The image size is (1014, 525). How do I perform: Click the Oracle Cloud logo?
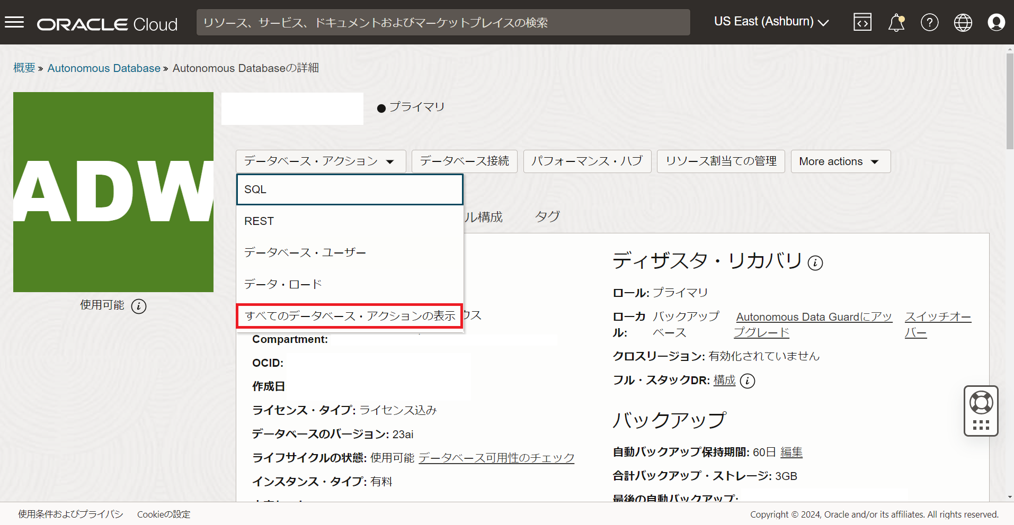pos(106,22)
